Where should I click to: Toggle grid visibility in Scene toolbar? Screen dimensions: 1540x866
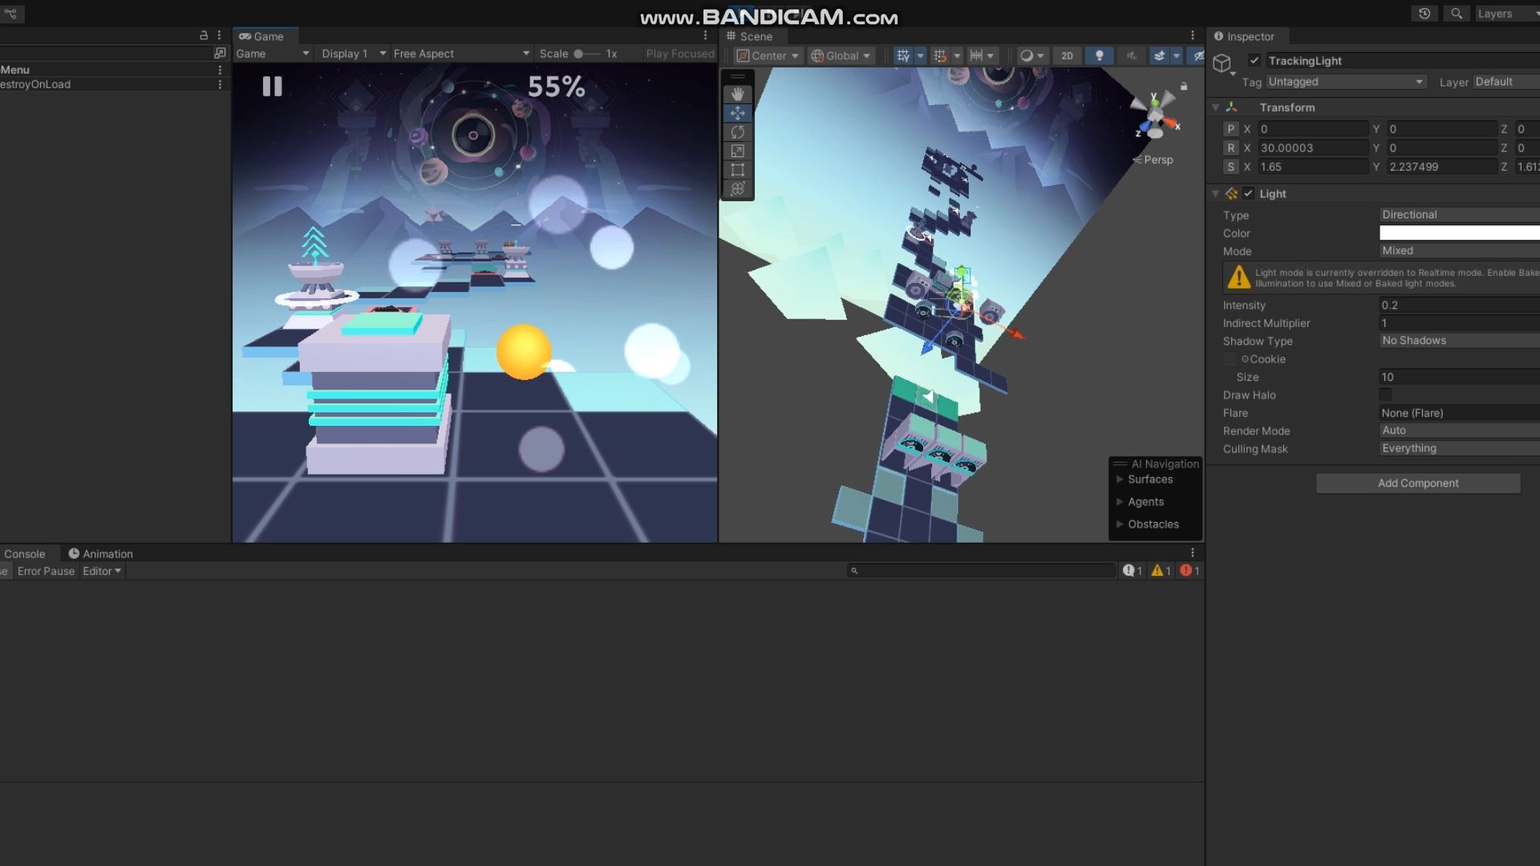coord(903,55)
